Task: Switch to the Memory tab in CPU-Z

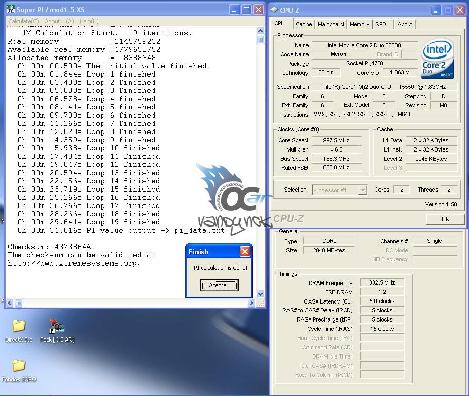Action: pyautogui.click(x=359, y=24)
